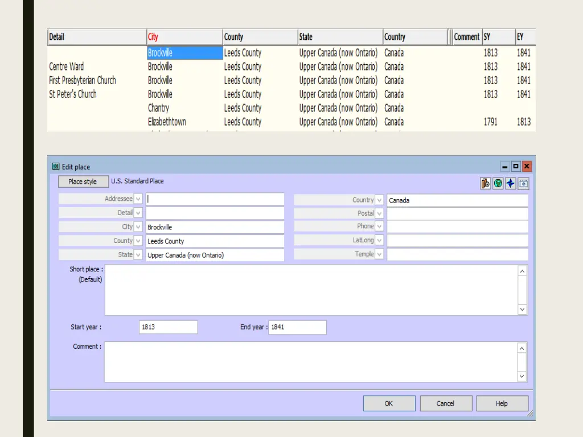
Task: Select the Chantry place row
Action: pyautogui.click(x=291, y=108)
